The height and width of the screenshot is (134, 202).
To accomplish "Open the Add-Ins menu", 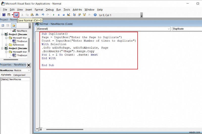I will pyautogui.click(x=77, y=10).
